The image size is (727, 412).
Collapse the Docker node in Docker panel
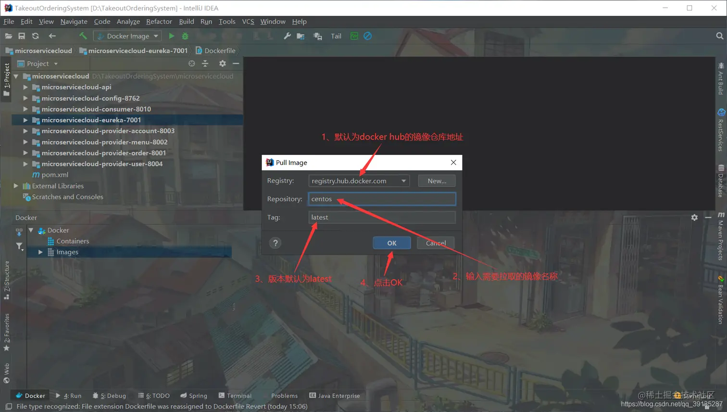click(x=31, y=230)
